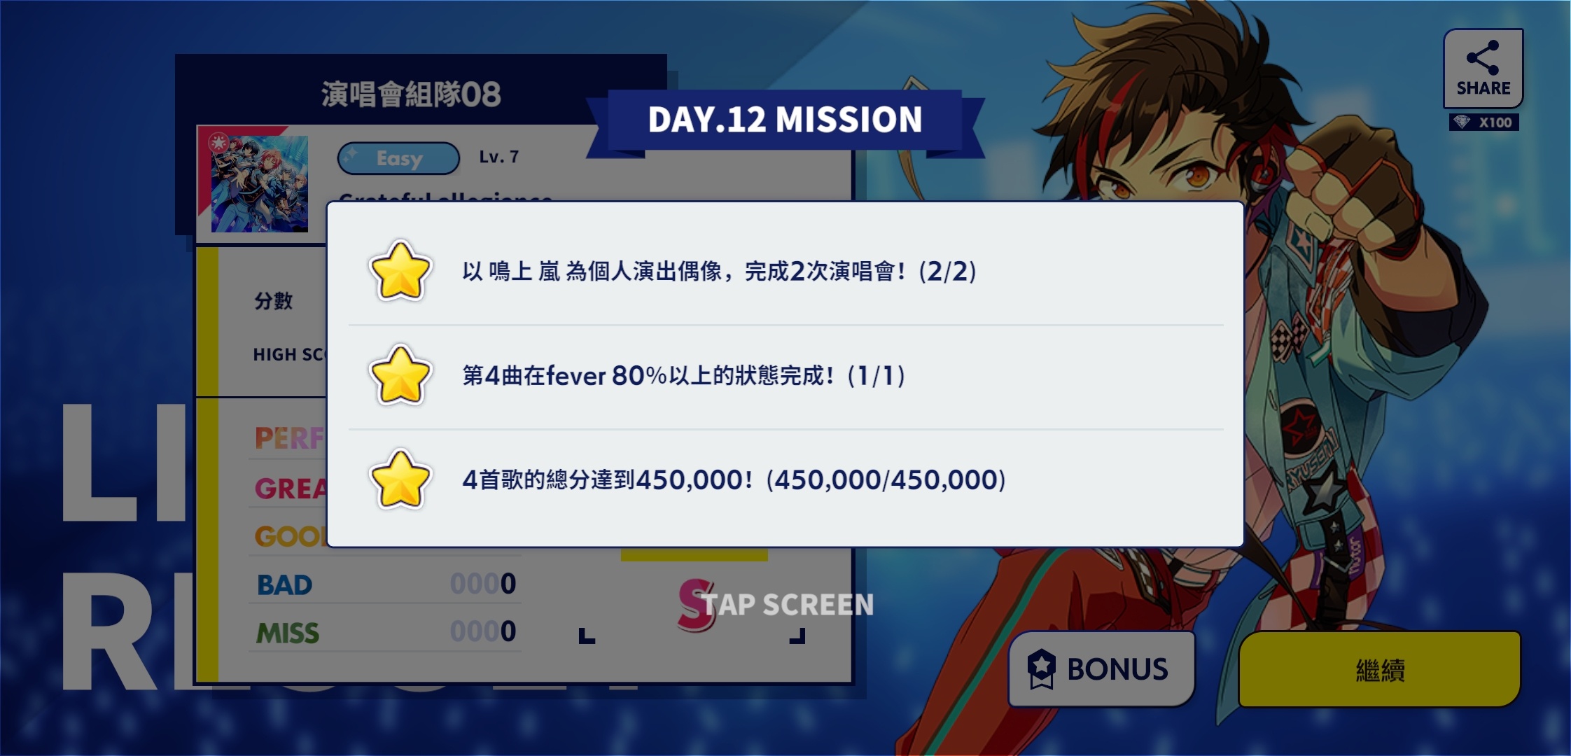Select the first mission gold star
Image resolution: width=1571 pixels, height=756 pixels.
click(400, 272)
